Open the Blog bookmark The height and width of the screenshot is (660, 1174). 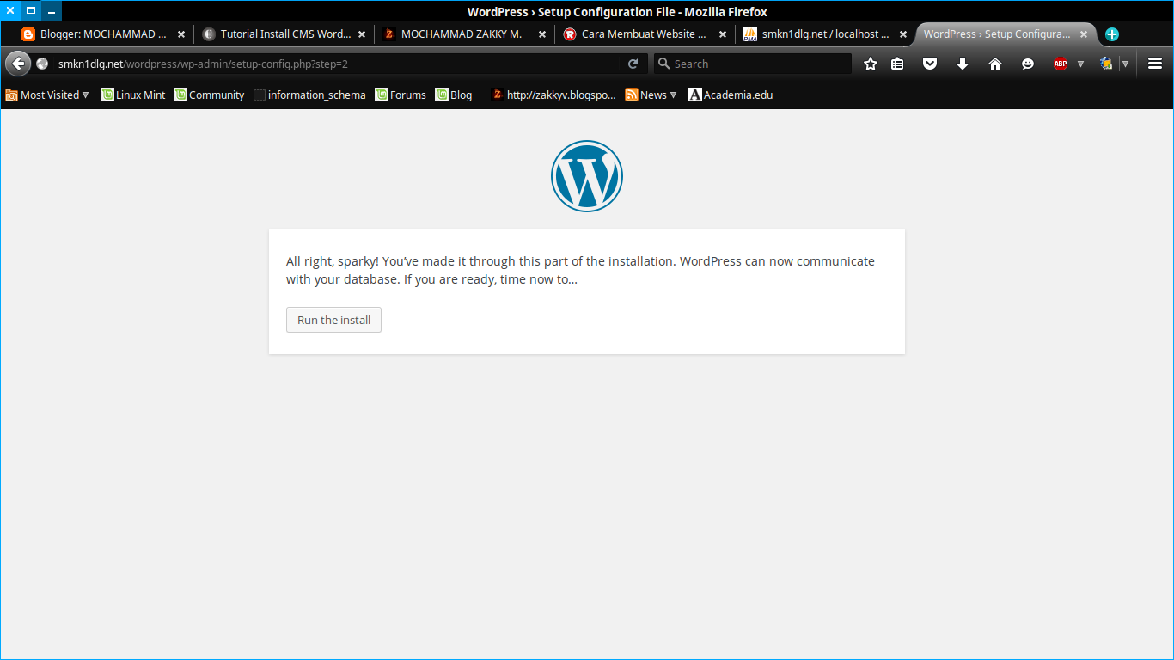(454, 95)
